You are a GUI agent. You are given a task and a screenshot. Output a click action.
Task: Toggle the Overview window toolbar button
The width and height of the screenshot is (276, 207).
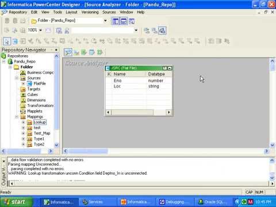(132, 21)
